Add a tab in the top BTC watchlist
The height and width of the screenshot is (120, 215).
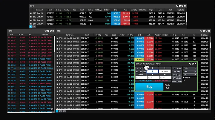(30, 26)
